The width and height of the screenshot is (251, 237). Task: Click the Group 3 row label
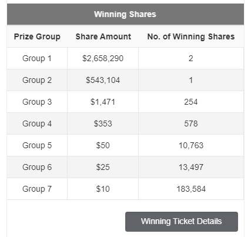(x=37, y=102)
